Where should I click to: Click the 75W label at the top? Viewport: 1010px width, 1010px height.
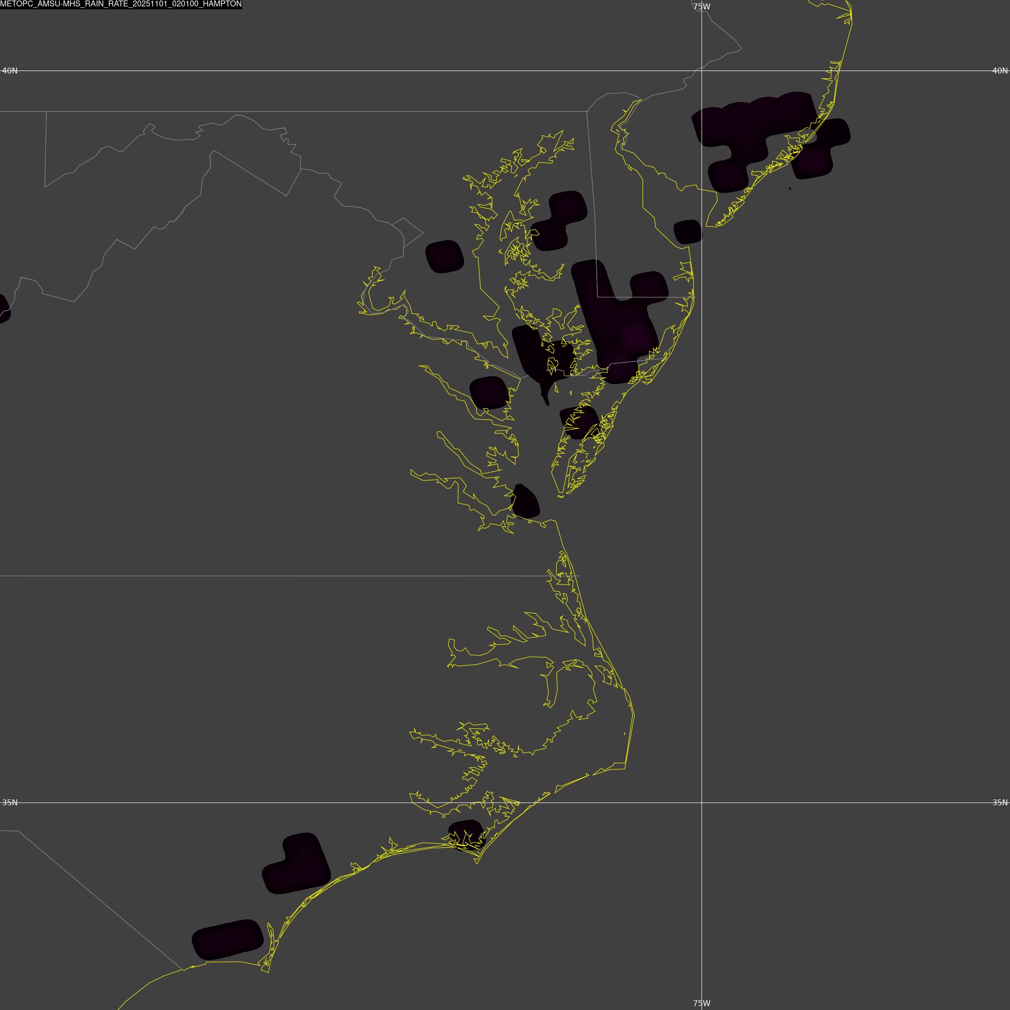702,7
